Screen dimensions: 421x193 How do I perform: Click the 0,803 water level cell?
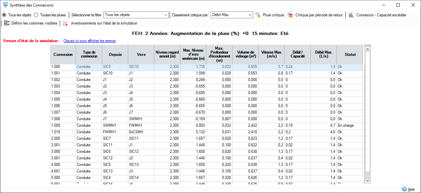click(x=193, y=125)
